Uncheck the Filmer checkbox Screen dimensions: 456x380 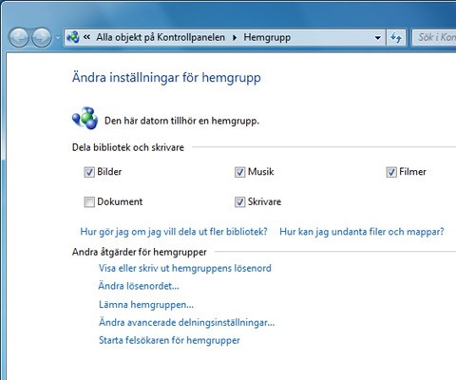click(x=391, y=172)
